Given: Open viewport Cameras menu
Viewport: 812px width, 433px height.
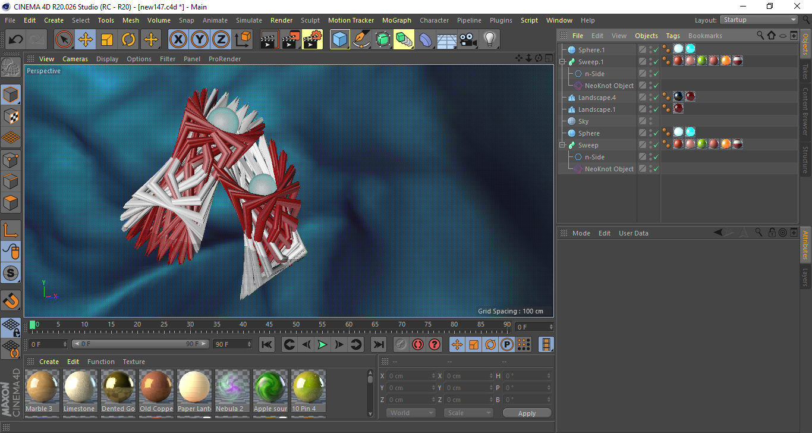Looking at the screenshot, I should 75,59.
